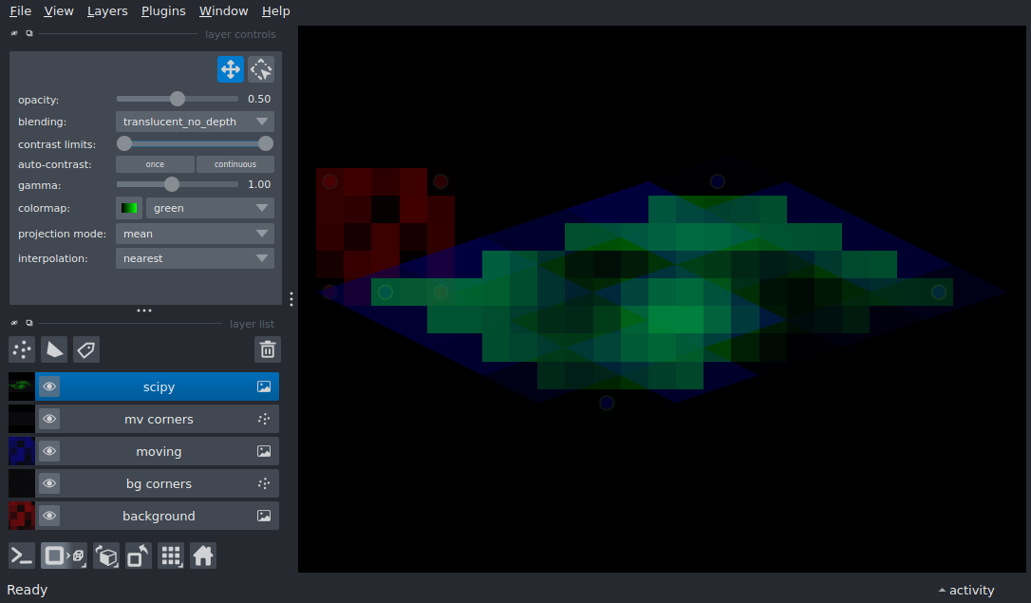The image size is (1031, 603).
Task: Hide the background layer eye icon
Action: (x=49, y=516)
